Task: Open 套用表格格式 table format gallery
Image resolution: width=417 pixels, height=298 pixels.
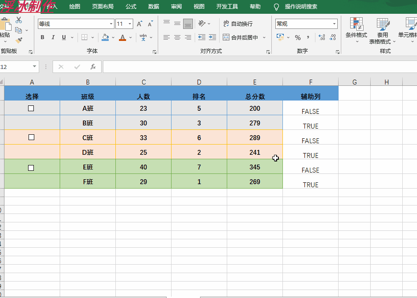Action: [382, 31]
